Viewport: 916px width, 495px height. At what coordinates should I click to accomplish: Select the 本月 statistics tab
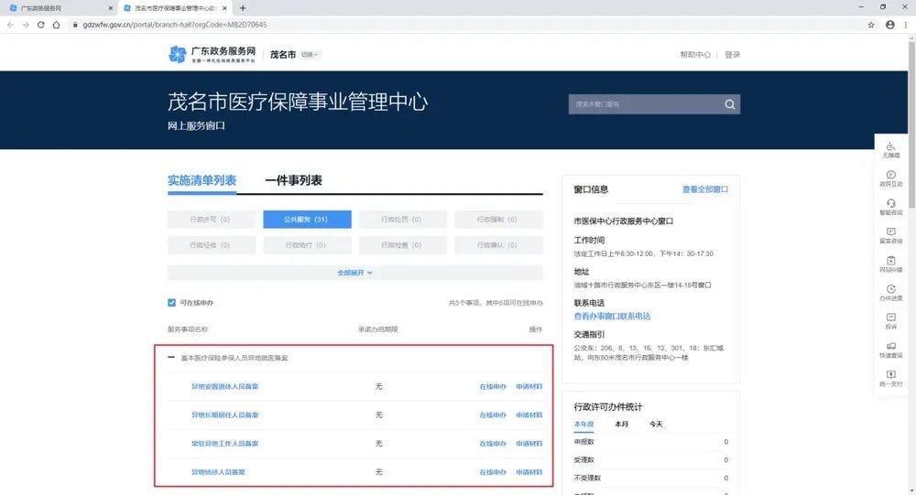tap(621, 425)
